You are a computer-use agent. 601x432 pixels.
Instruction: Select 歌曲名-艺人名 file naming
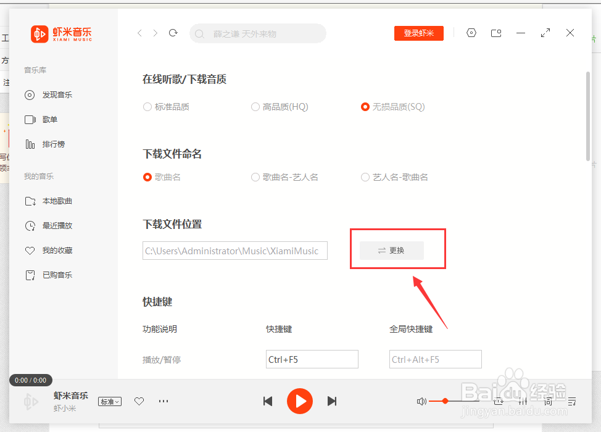pos(255,177)
